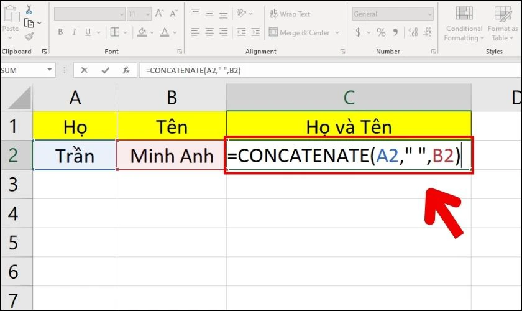The height and width of the screenshot is (311, 522).
Task: Select Top Align icon
Action: pos(195,12)
